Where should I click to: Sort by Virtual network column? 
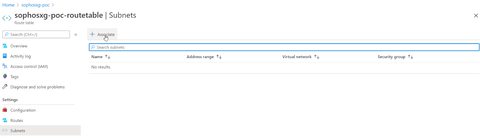pyautogui.click(x=317, y=57)
